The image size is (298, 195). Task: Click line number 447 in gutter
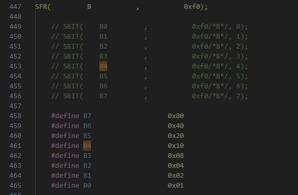[x=15, y=7]
